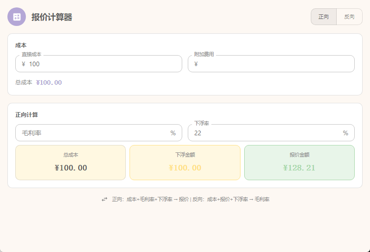Focus the 直接成本 input containing 100

click(x=102, y=64)
